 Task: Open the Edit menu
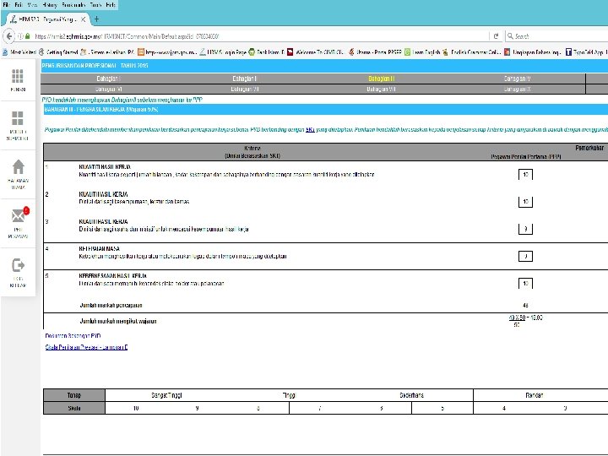[19, 5]
